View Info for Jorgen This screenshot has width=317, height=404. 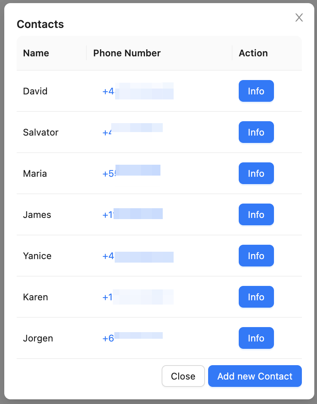(x=256, y=338)
